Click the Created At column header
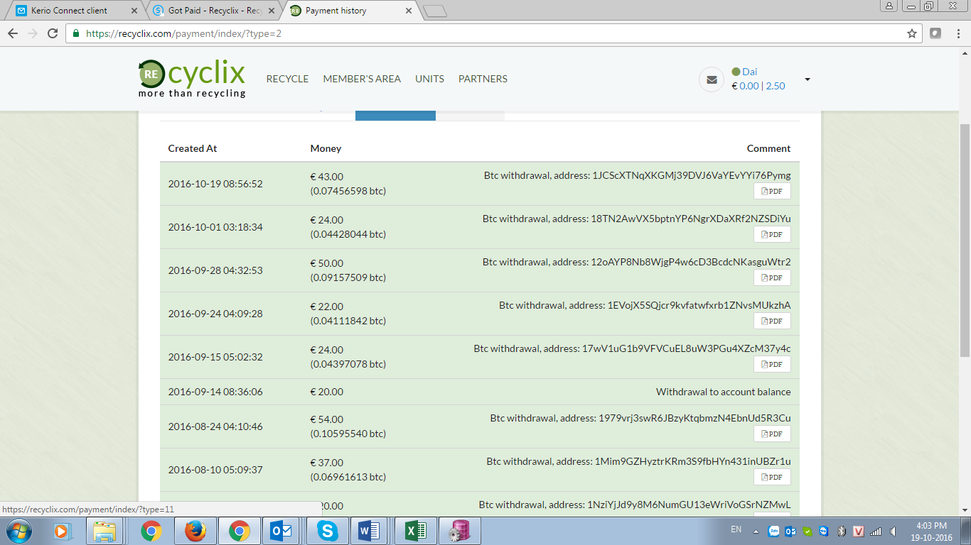This screenshot has width=971, height=545. [193, 148]
